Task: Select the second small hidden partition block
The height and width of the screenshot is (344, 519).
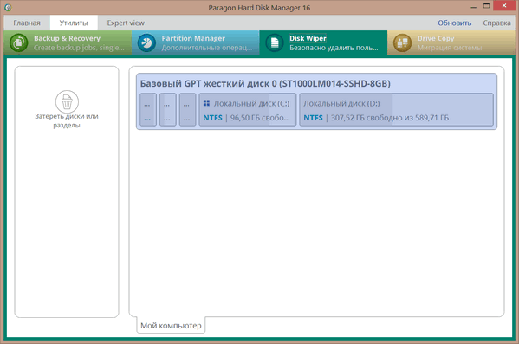Action: pyautogui.click(x=168, y=109)
